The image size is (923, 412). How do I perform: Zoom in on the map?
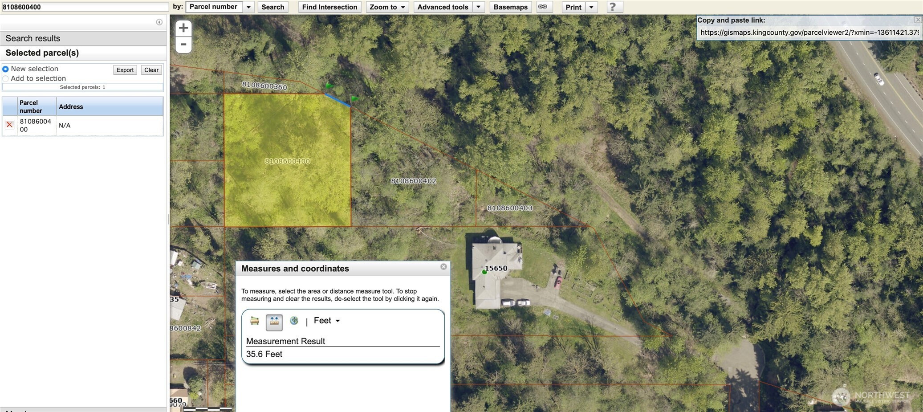click(x=183, y=29)
